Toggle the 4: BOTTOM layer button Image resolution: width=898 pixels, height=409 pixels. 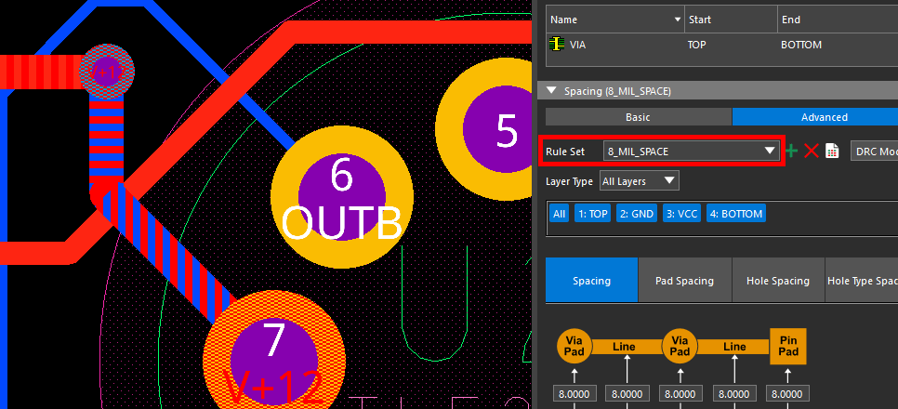736,214
